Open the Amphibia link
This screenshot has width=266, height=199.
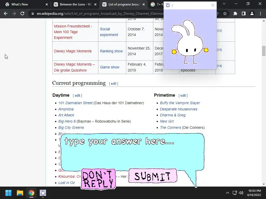point(66,109)
